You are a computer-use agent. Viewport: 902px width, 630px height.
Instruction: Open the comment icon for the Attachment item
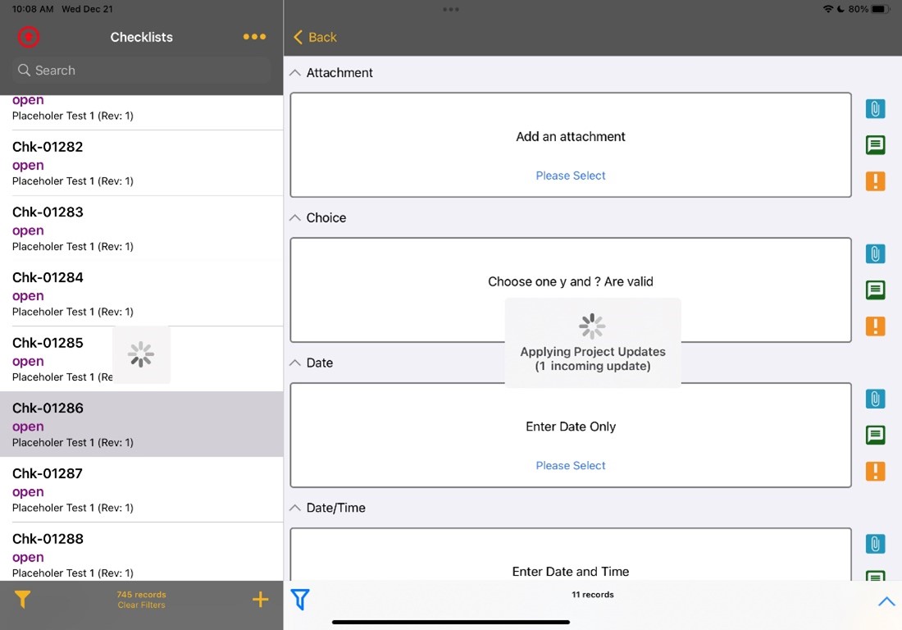click(875, 145)
